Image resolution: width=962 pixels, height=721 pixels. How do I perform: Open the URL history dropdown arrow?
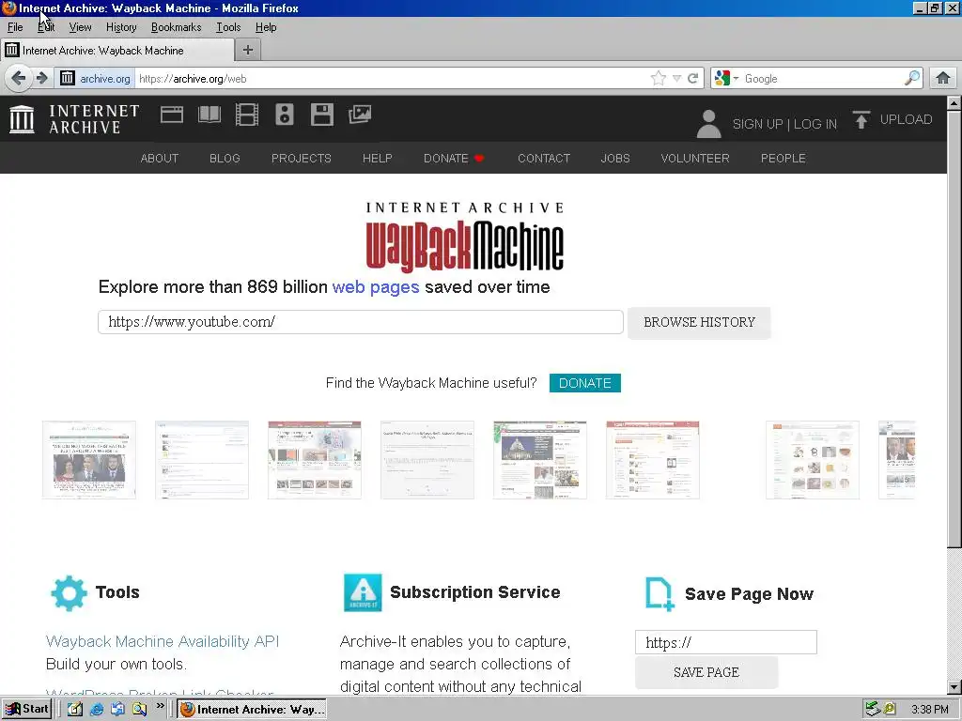click(676, 79)
